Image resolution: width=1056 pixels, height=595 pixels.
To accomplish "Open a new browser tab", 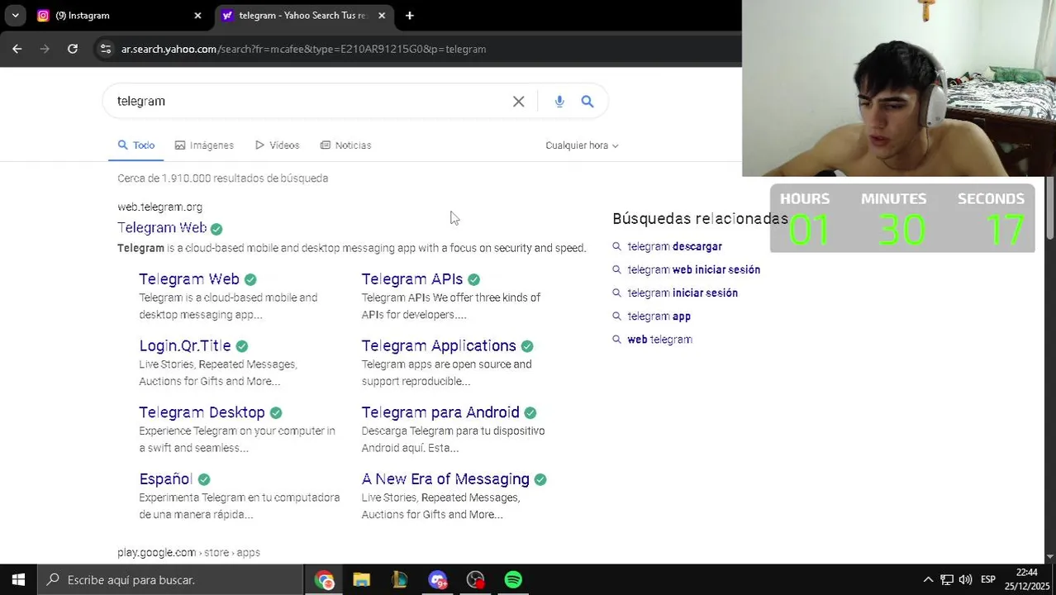I will tap(410, 15).
